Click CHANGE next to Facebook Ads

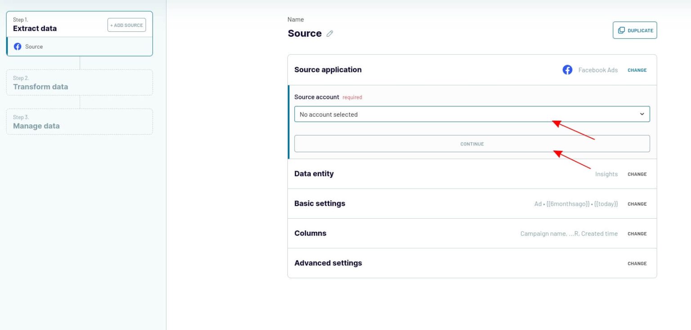[x=637, y=70]
